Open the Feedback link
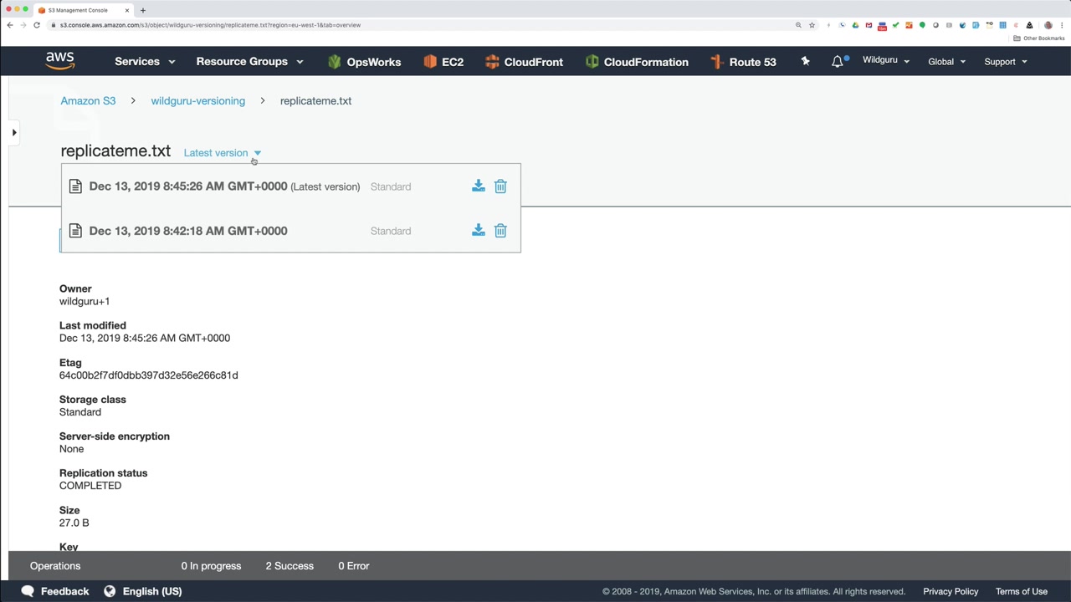 coord(55,591)
